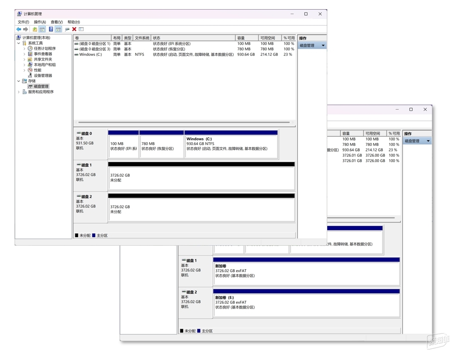Open the 操作(A) menu
Viewport: 454px width, 354px height.
(x=40, y=22)
